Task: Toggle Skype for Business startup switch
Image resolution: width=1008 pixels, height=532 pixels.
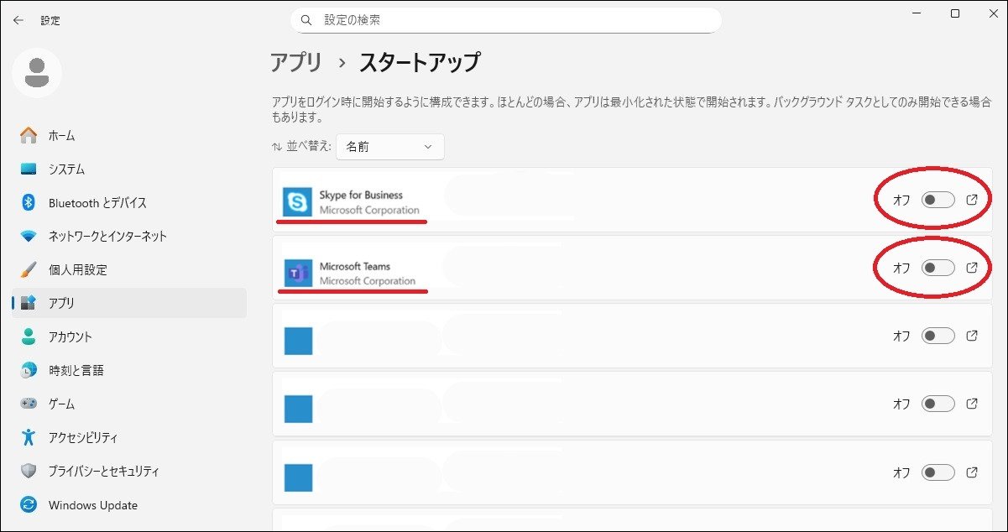Action: tap(937, 200)
